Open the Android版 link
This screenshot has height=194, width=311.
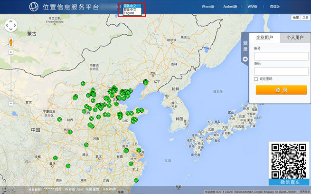point(229,7)
